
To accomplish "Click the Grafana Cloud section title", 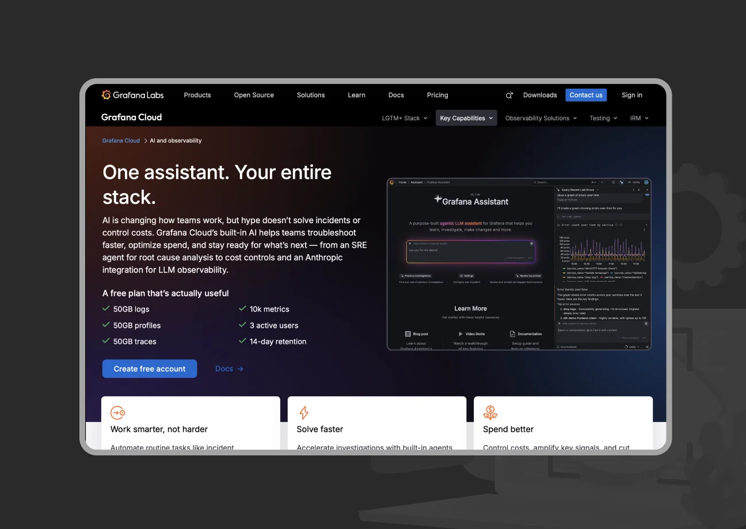I will coord(131,117).
